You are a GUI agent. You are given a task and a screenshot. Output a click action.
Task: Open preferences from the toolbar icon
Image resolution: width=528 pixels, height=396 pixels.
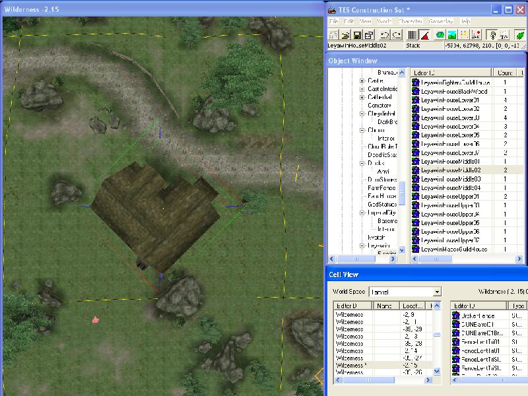pyautogui.click(x=369, y=35)
